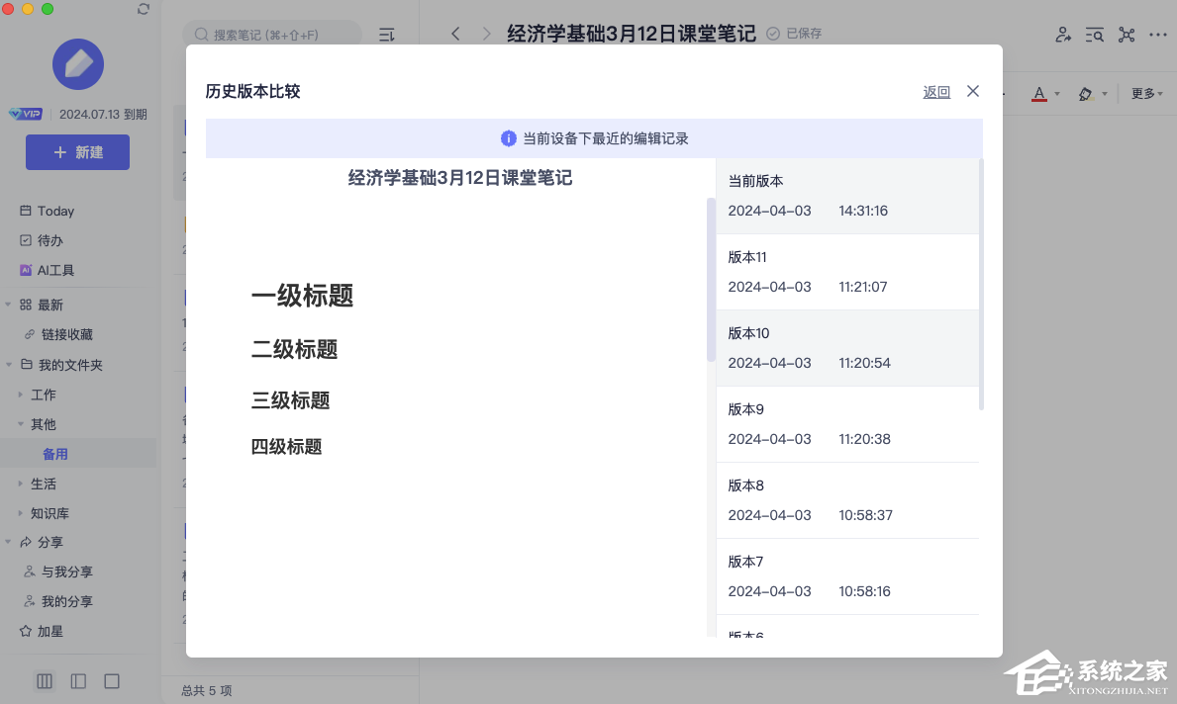Click the 新建 new note button
Image resolution: width=1177 pixels, height=704 pixels.
pos(77,152)
